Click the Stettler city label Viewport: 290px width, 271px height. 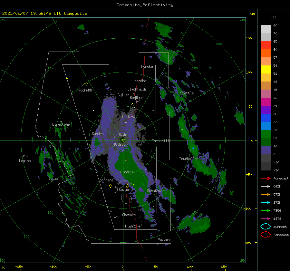tap(188, 93)
